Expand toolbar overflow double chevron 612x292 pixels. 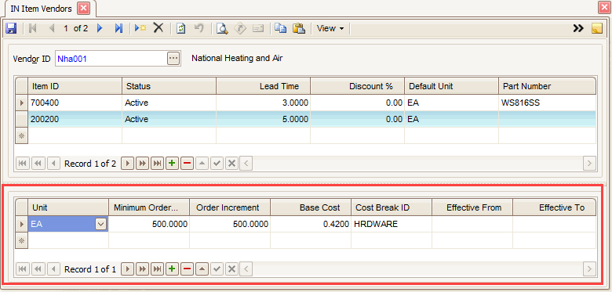[578, 28]
